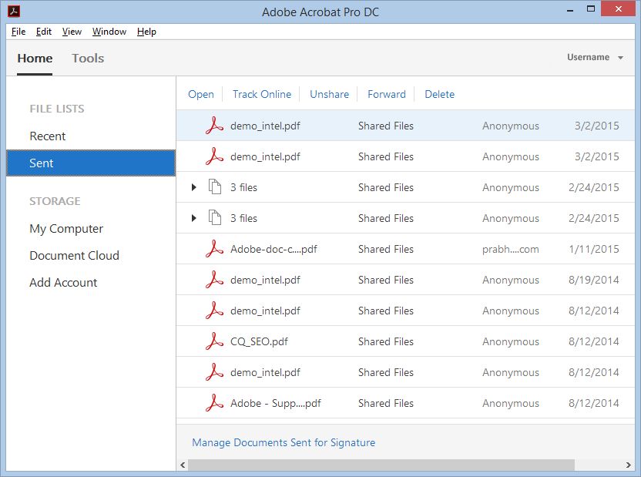Click the Track Online link
641x477 pixels.
262,94
